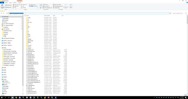Switch layout to Small icons
This screenshot has width=188, height=99.
[x=16, y=6]
